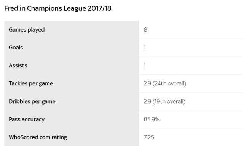Select the 'Pass accuracy' row label
Screen dimensions: 244x150
click(x=27, y=120)
